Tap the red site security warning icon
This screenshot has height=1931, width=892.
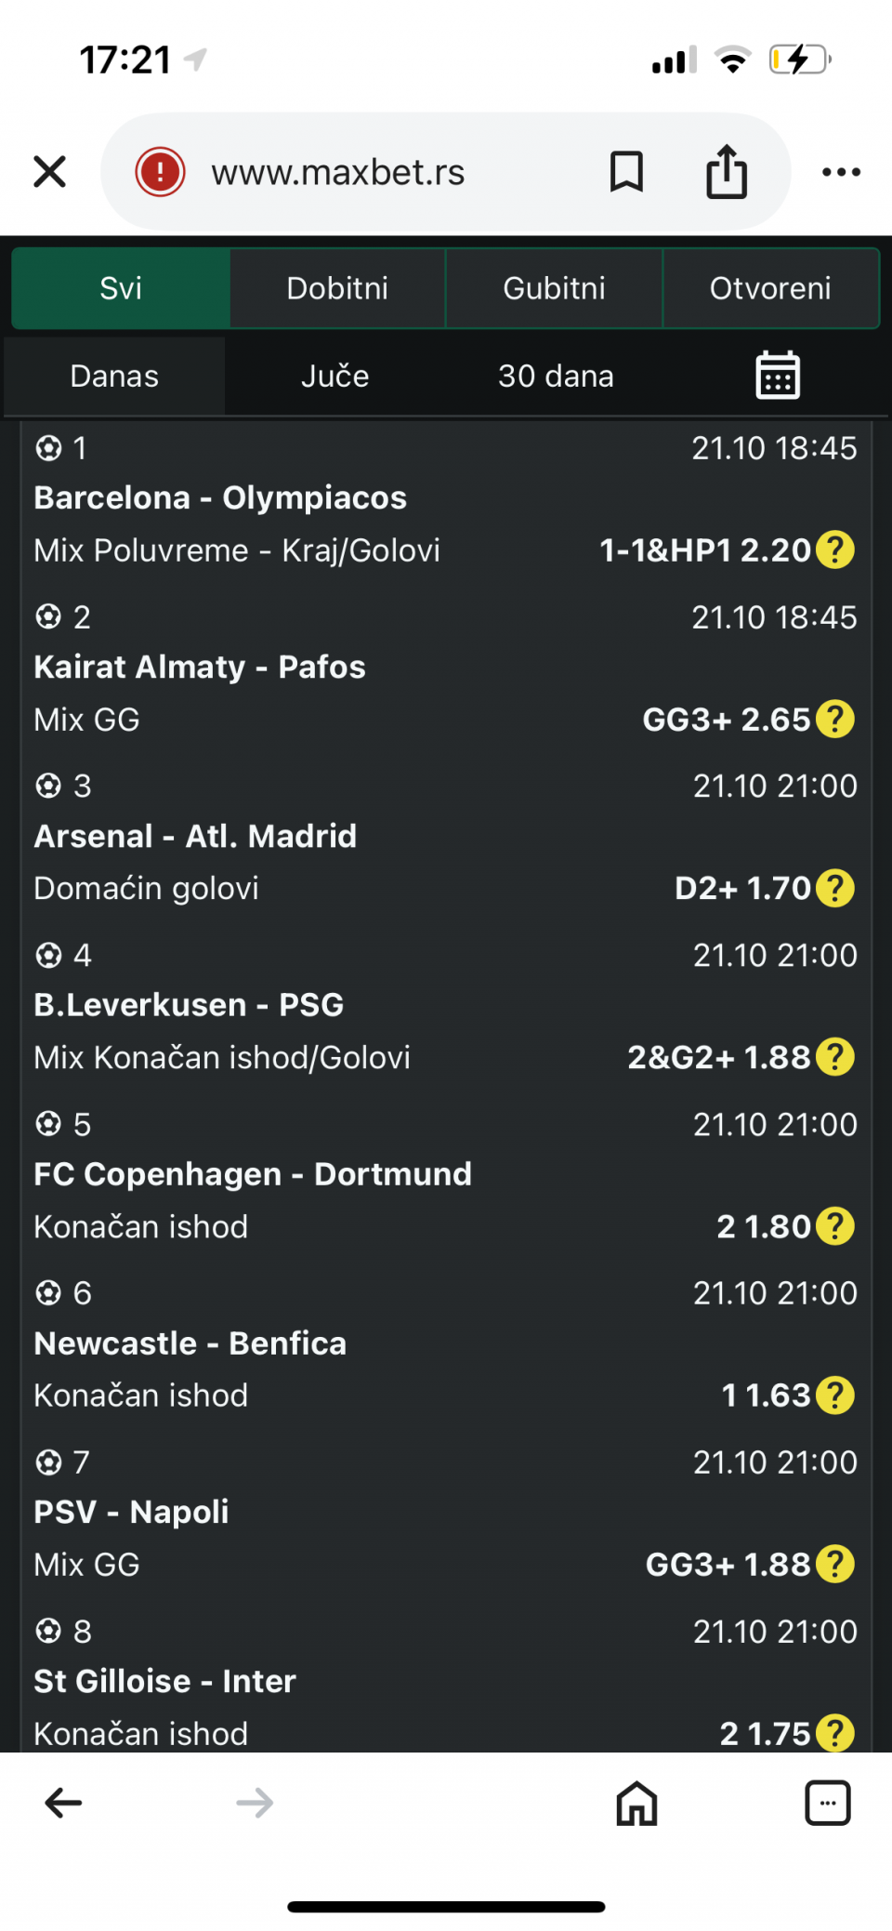pos(161,172)
